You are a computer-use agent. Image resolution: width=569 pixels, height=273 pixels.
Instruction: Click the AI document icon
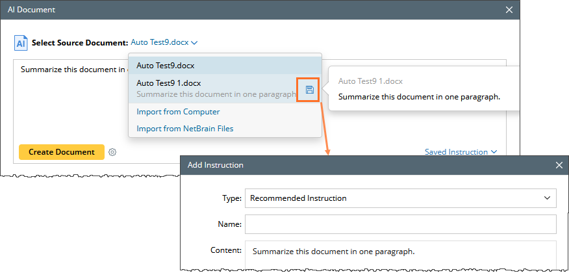tap(21, 43)
